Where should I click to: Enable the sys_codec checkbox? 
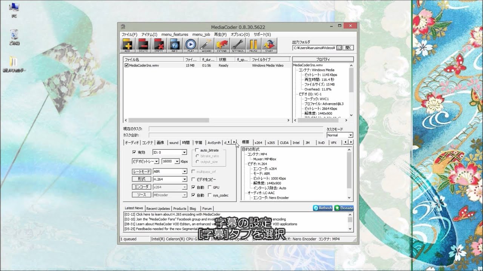click(210, 195)
